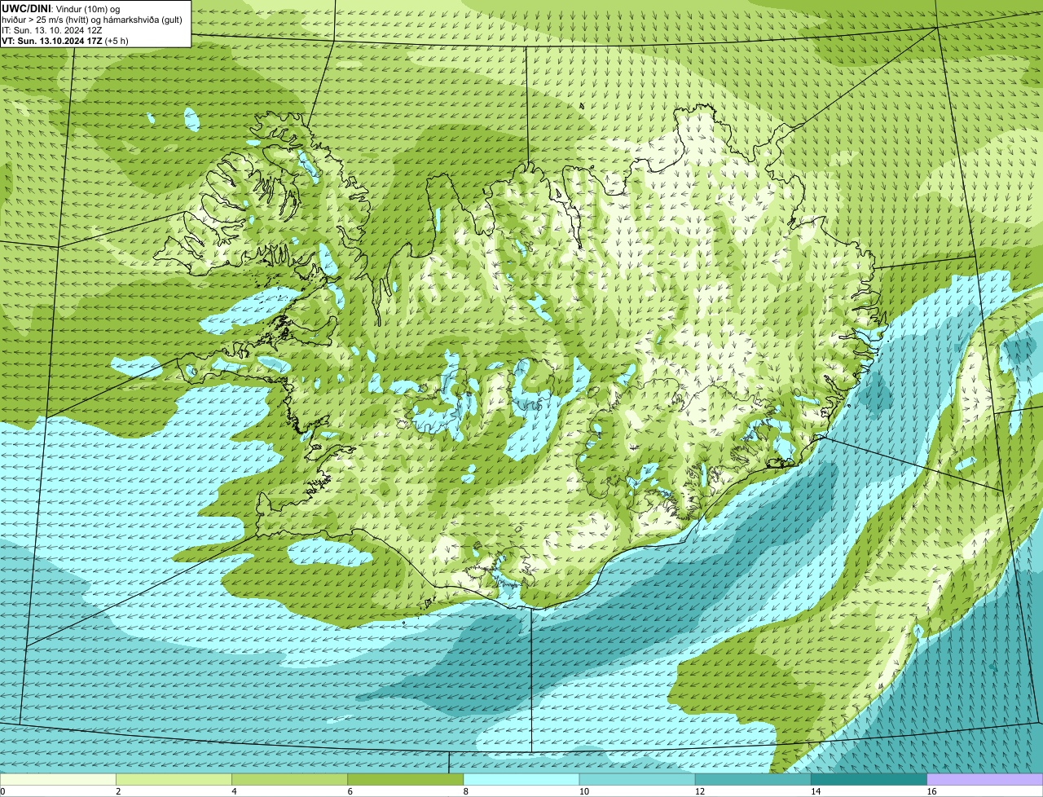
Task: Click the 4–6 m/s green legend swatch
Action: coord(289,779)
